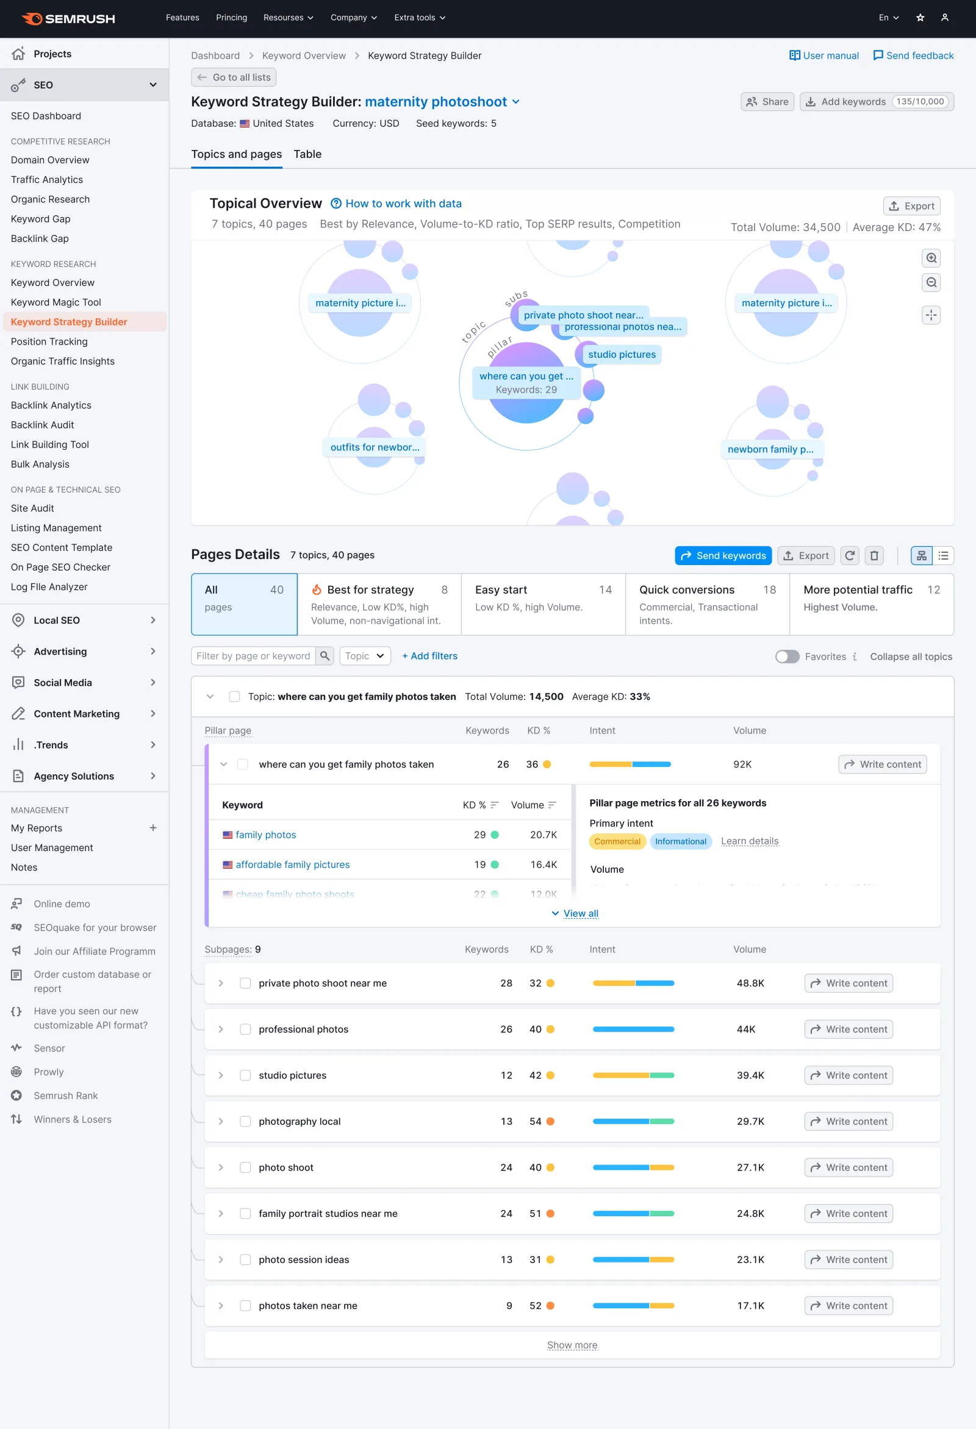The height and width of the screenshot is (1429, 976).
Task: Click the refresh icon in Pages Details
Action: [850, 556]
